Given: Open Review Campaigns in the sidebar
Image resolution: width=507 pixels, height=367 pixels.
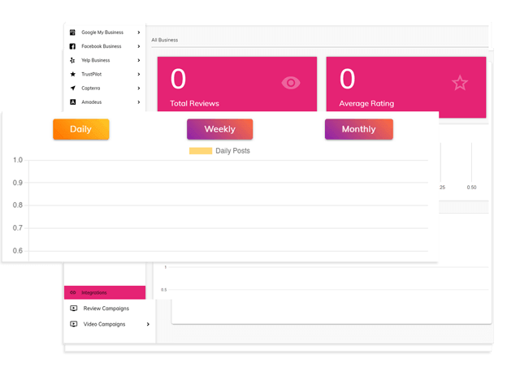Looking at the screenshot, I should point(110,309).
